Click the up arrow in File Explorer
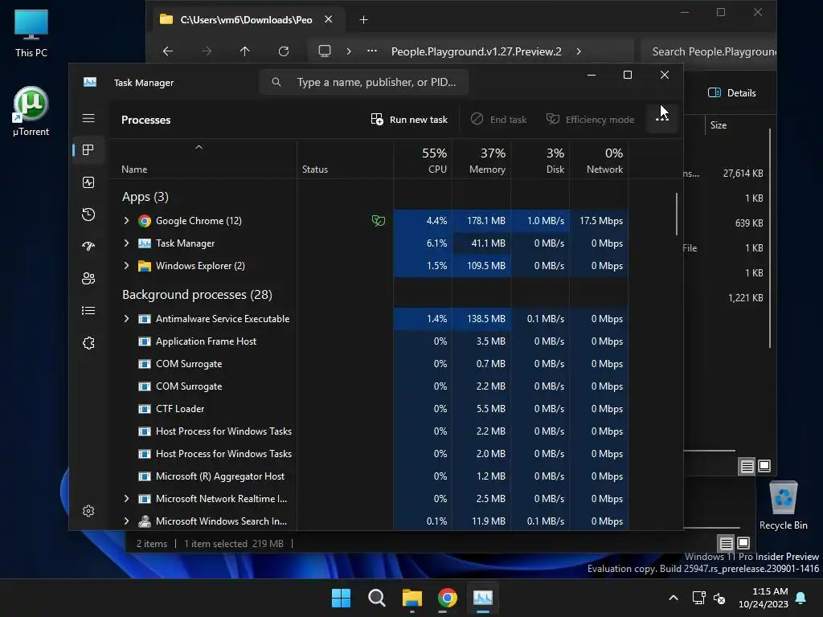This screenshot has height=617, width=823. click(x=244, y=51)
